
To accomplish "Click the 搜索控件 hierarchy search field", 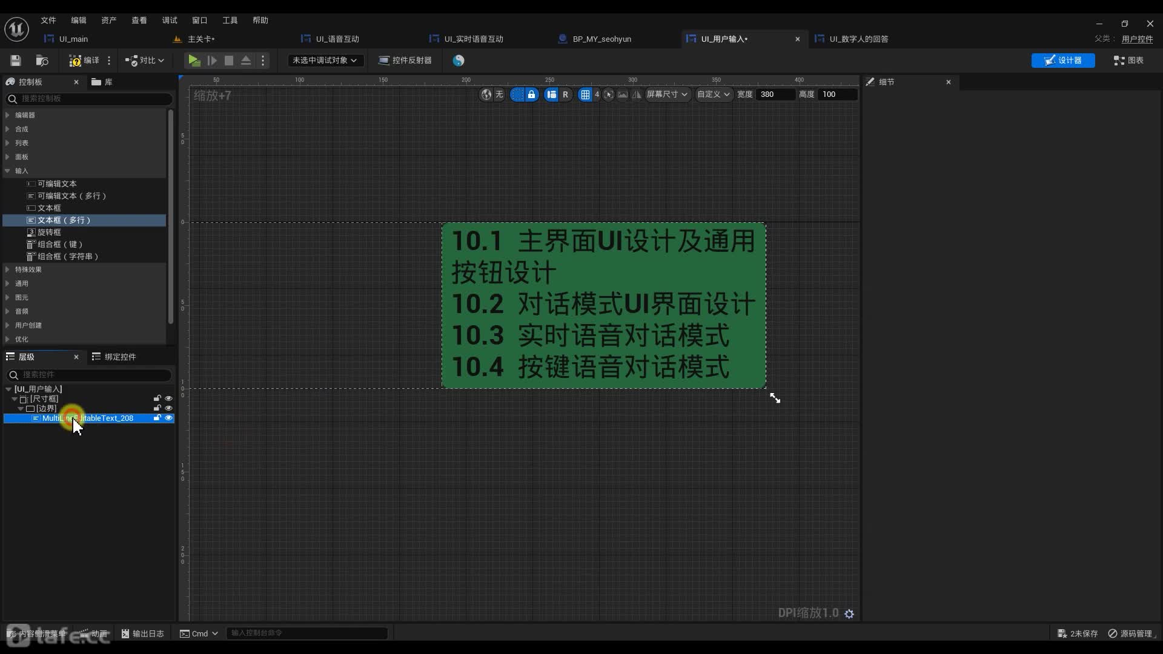I will coord(89,375).
